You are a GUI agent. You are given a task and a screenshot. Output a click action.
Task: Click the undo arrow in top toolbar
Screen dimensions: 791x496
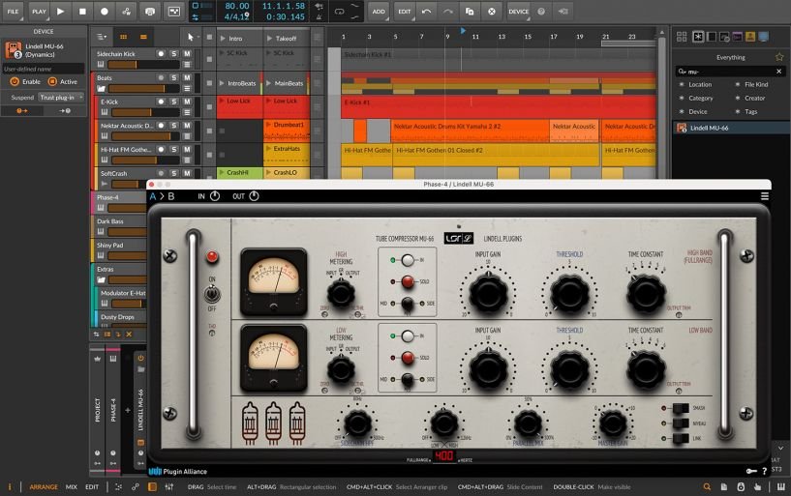tap(427, 12)
